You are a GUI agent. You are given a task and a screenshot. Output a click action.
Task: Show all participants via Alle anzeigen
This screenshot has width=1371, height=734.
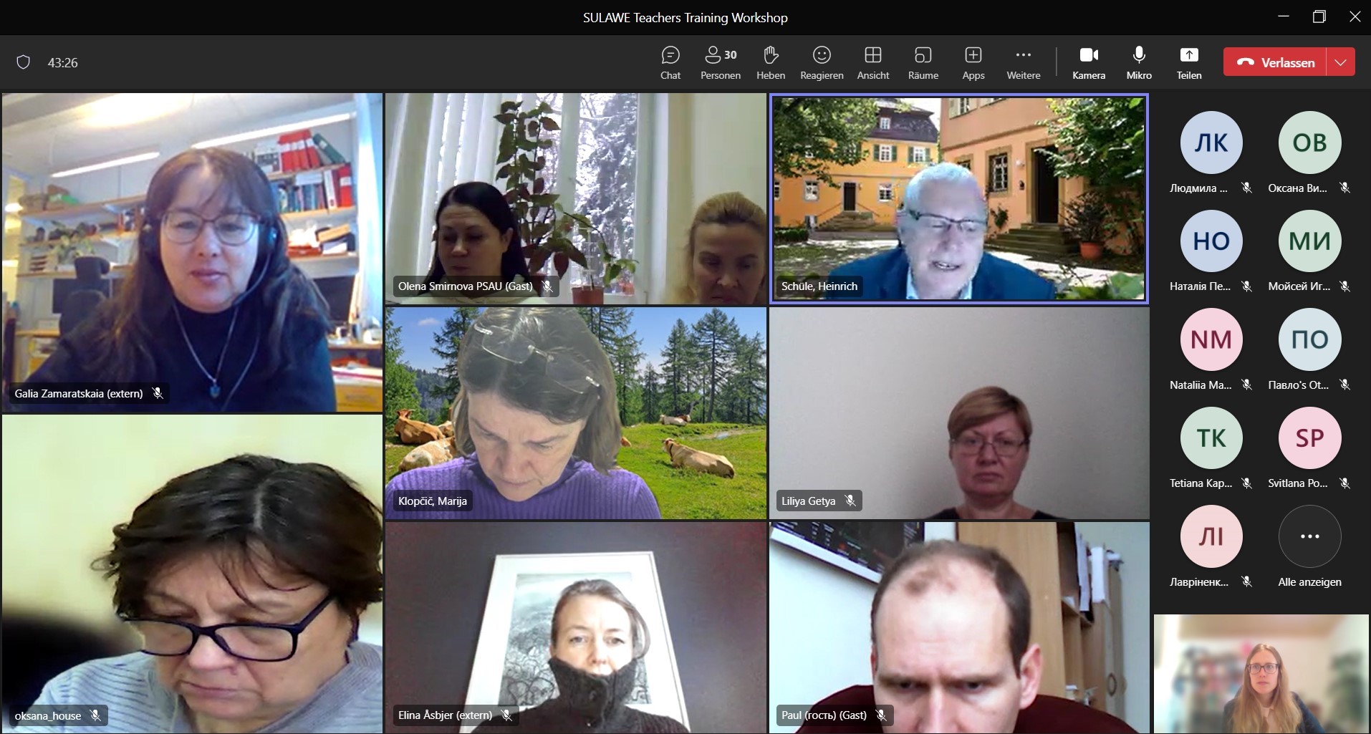pos(1309,547)
